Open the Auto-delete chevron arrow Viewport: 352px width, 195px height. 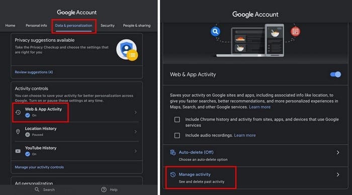coord(338,153)
